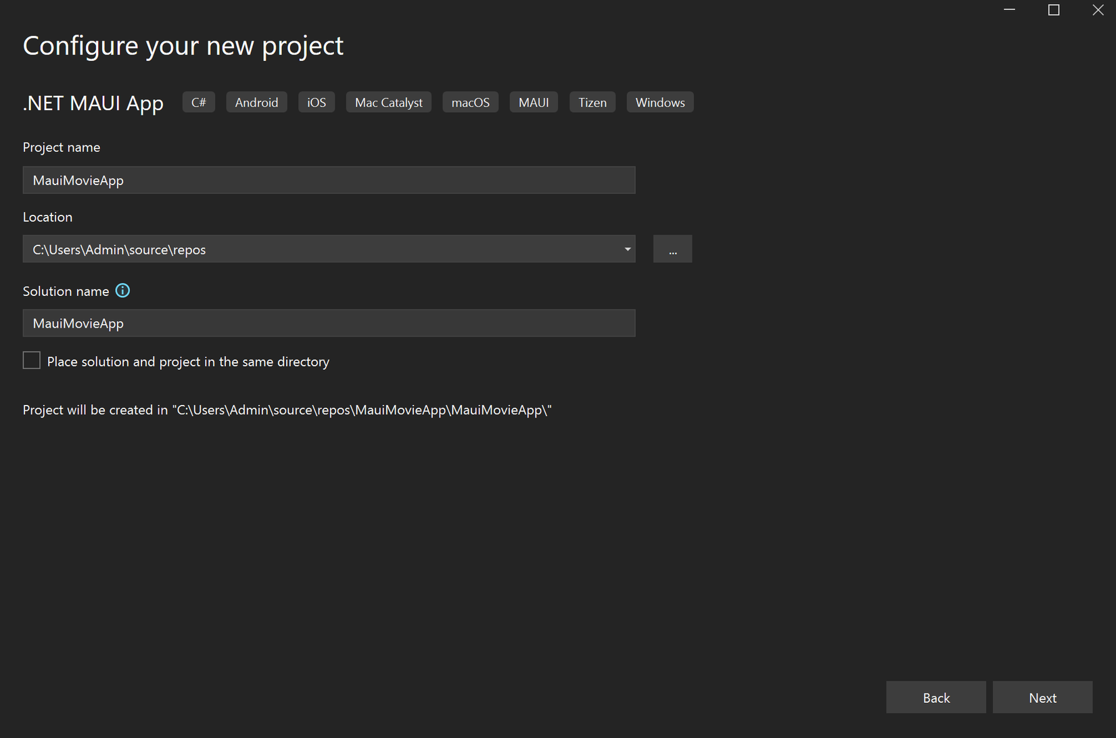Select the Windows platform tag

click(659, 102)
